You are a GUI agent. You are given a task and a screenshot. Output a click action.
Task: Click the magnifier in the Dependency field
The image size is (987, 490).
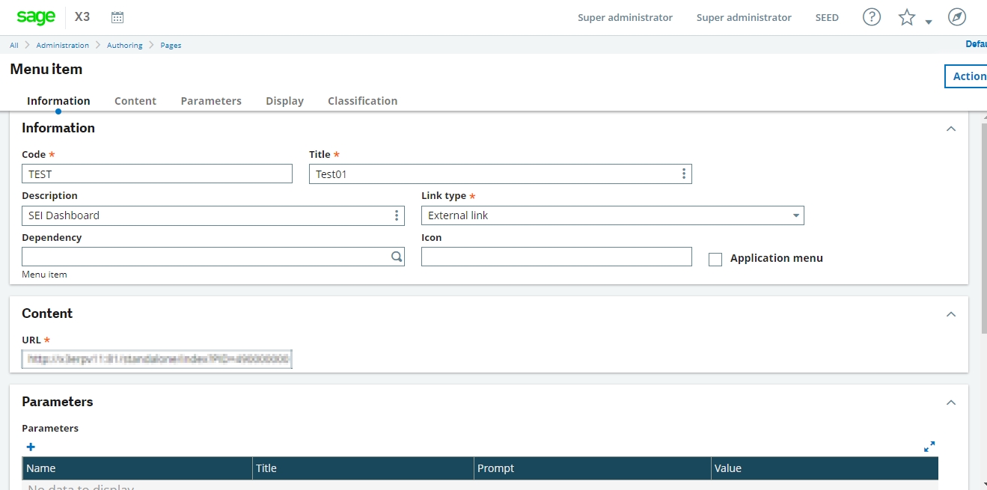click(397, 256)
